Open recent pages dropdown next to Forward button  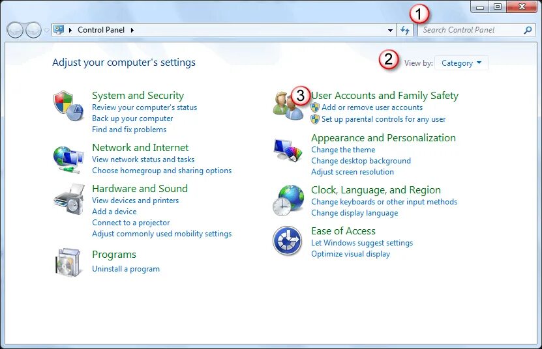(x=47, y=31)
